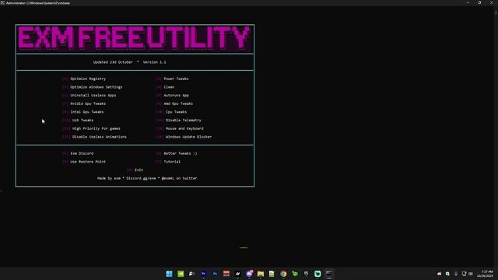The image size is (498, 280).
Task: Click the 'Nvidia Gpu Tweaks' text
Action: pyautogui.click(x=88, y=103)
